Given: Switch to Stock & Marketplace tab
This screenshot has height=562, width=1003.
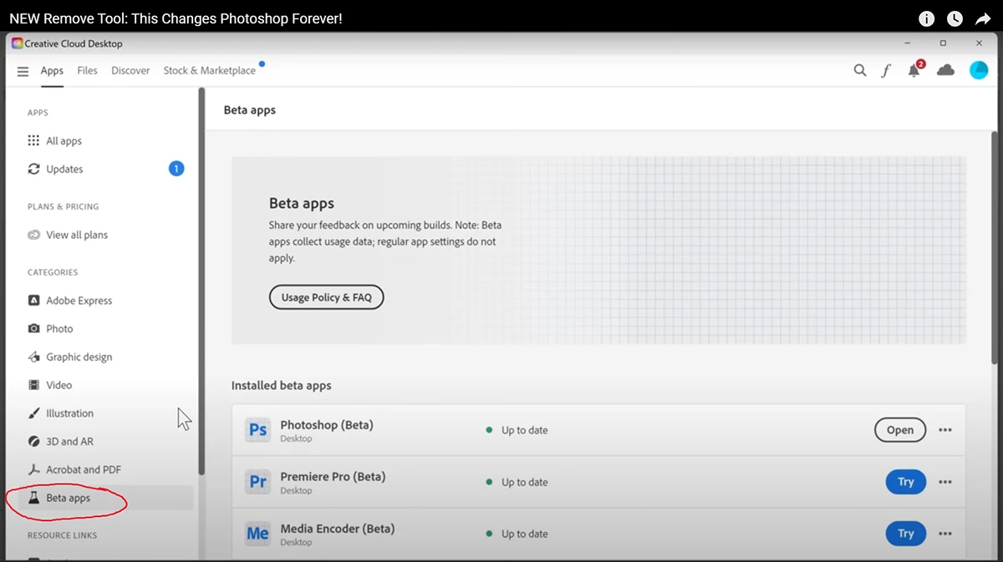Looking at the screenshot, I should click(x=210, y=71).
